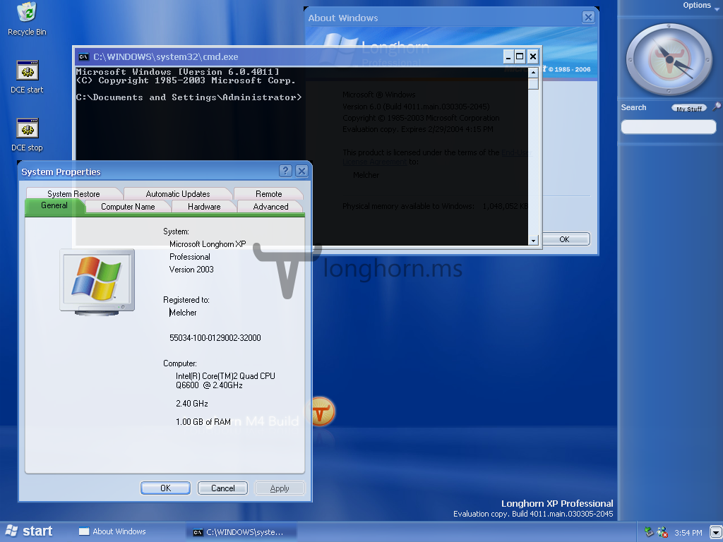Click Cancel in System Properties
Image resolution: width=723 pixels, height=542 pixels.
tap(222, 488)
